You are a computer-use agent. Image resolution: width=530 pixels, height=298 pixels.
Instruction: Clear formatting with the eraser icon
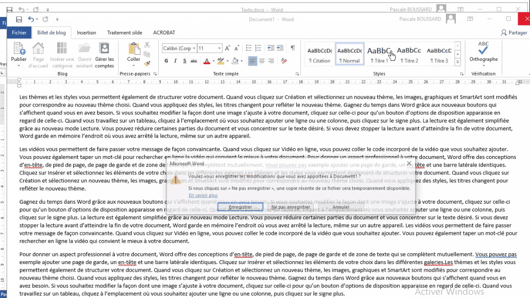[283, 61]
